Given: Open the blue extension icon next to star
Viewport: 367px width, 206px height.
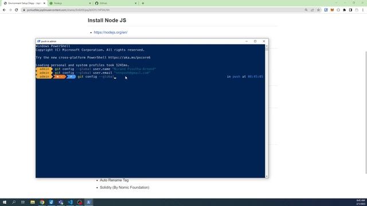Looking at the screenshot, I should click(x=326, y=10).
